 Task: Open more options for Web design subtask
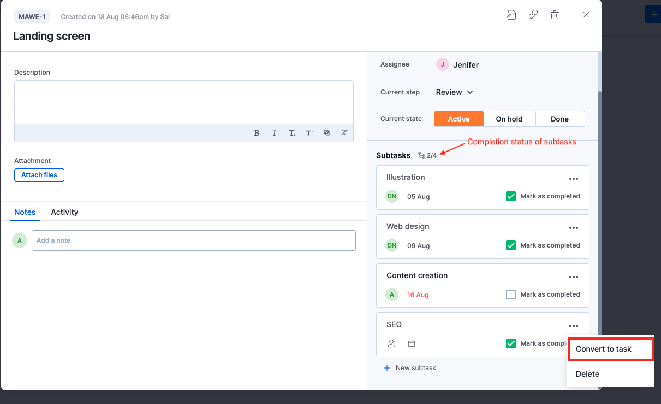(x=574, y=228)
